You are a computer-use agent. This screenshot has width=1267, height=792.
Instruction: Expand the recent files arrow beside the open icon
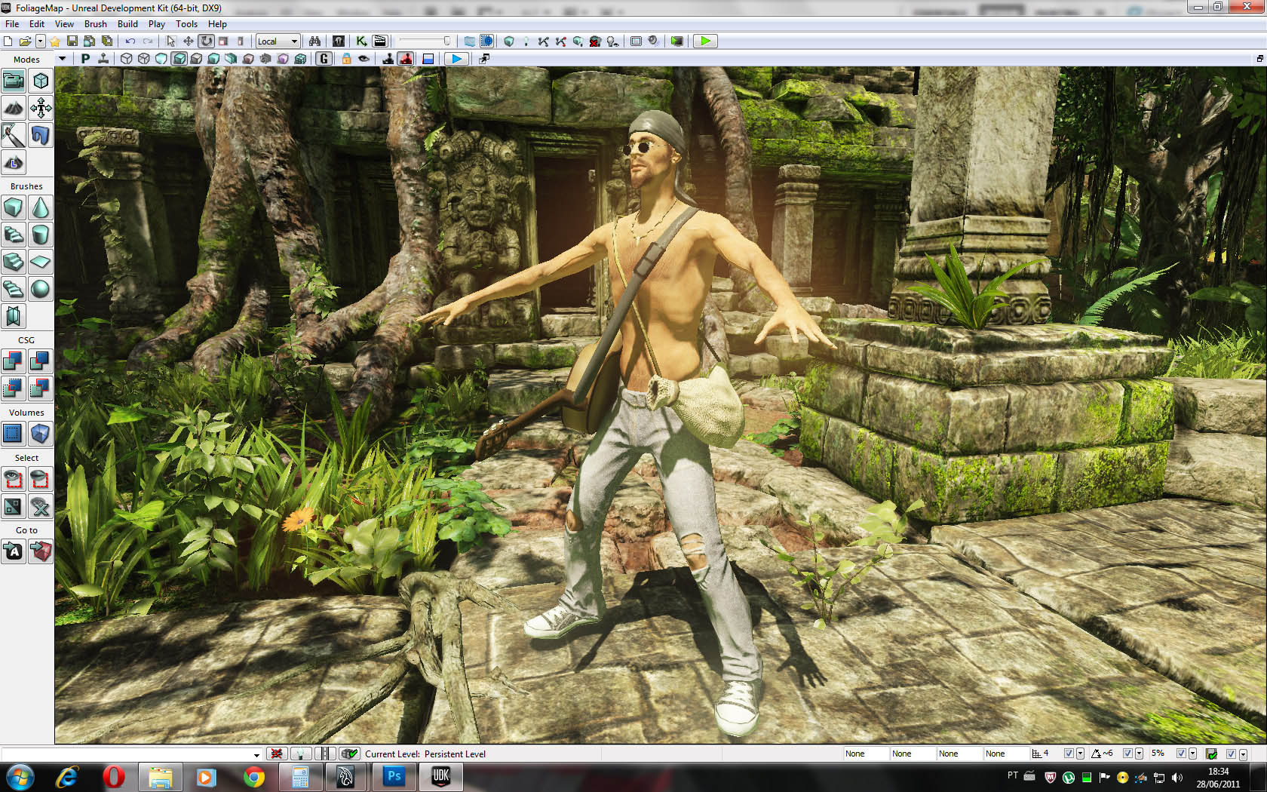[41, 41]
